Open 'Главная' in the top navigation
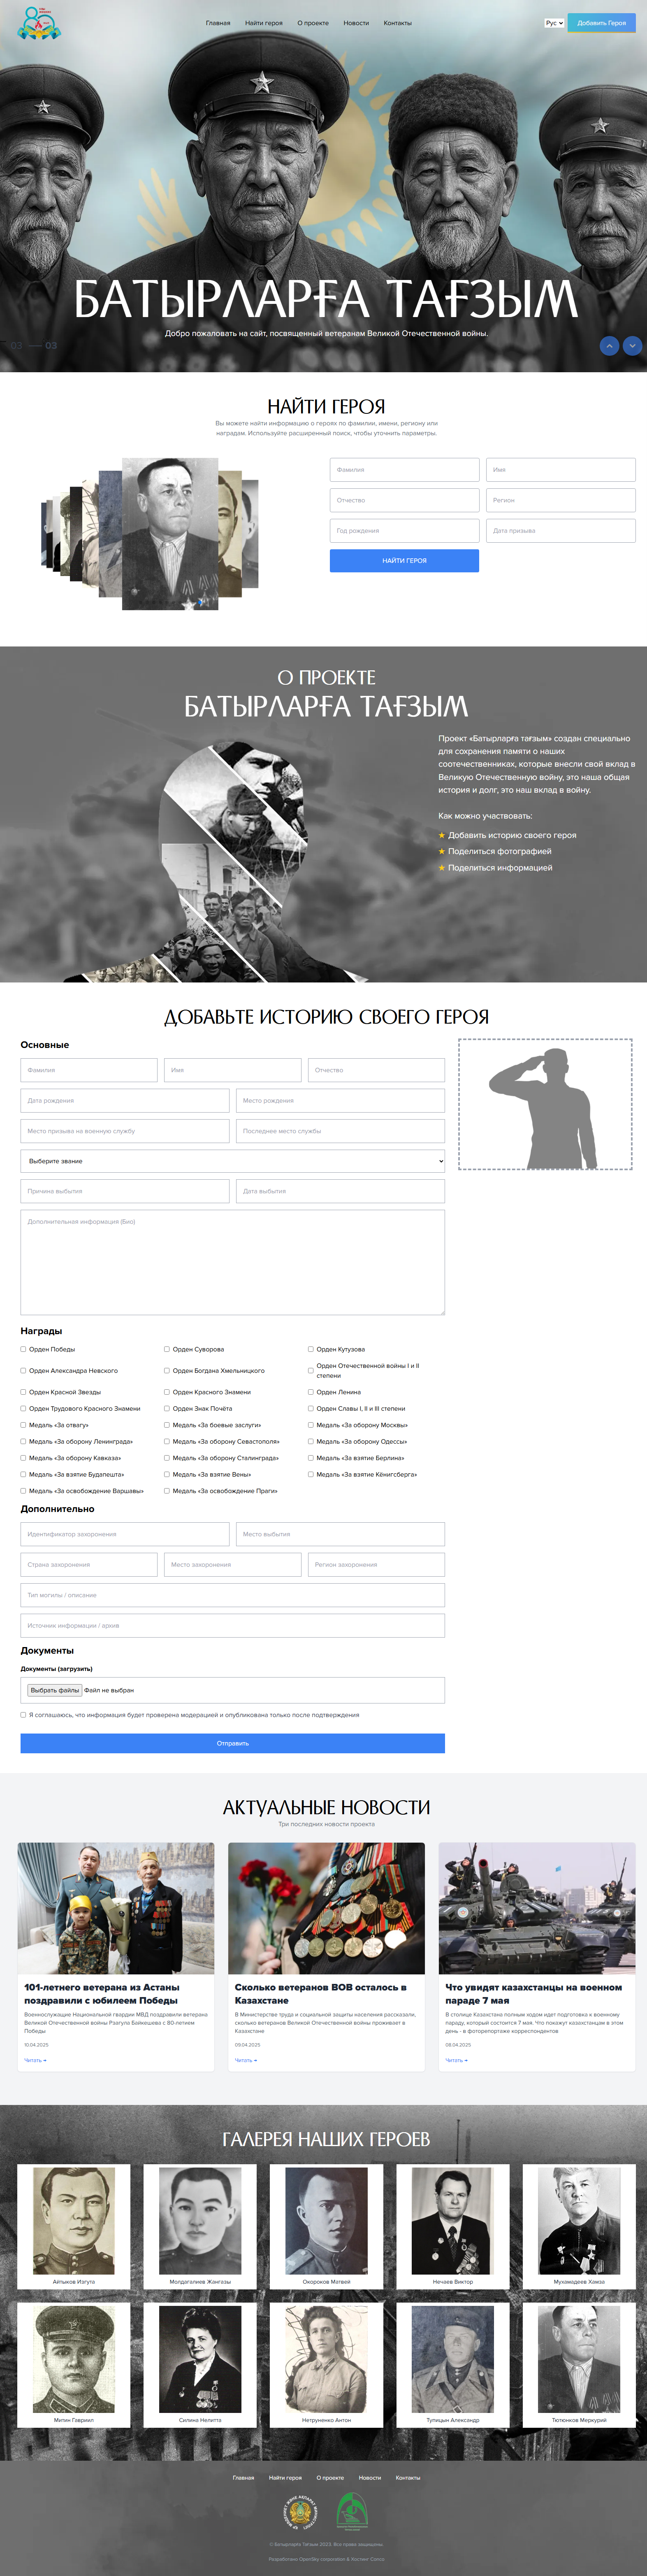The height and width of the screenshot is (2576, 647). tap(218, 23)
